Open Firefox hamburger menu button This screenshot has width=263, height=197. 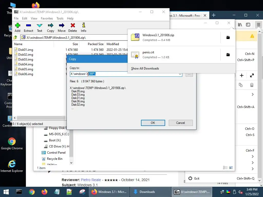point(258,25)
